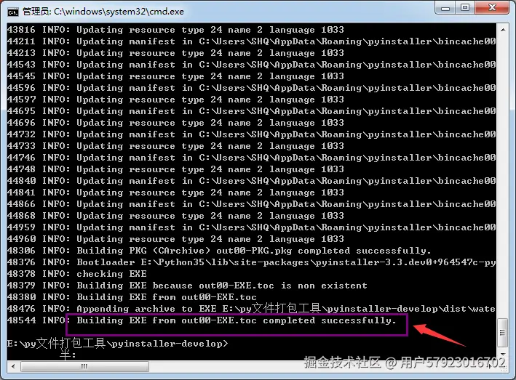
Task: Click line 44213 Updating resource type
Action: coord(175,53)
